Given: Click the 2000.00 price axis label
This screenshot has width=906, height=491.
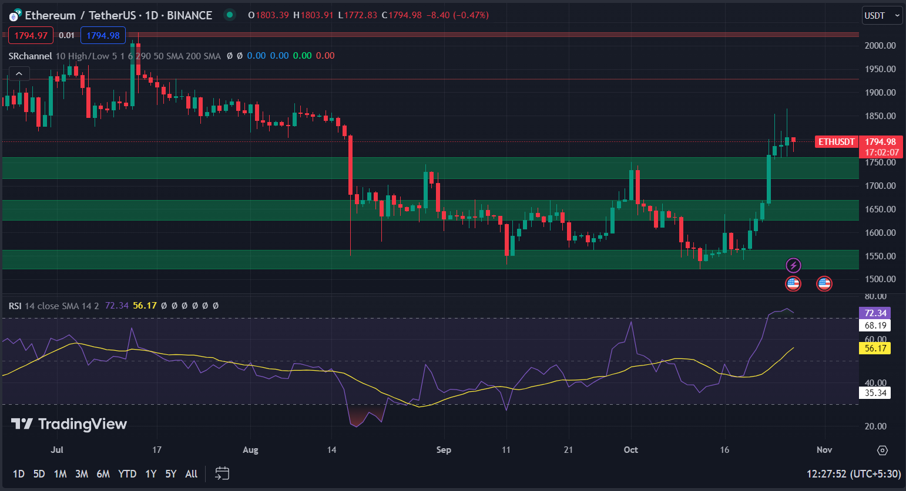Looking at the screenshot, I should tap(880, 46).
